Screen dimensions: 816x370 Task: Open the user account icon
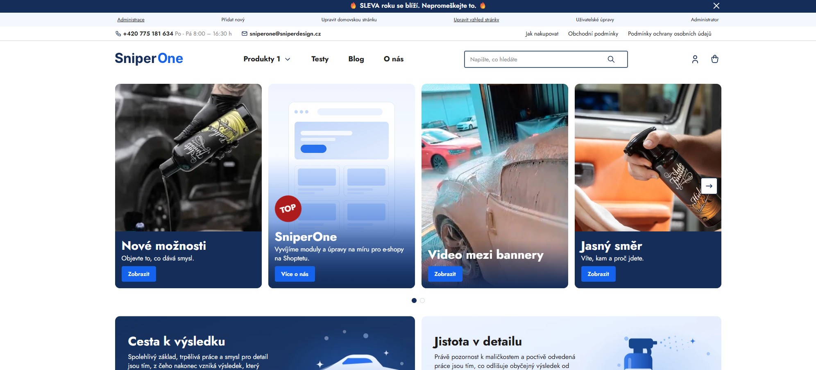pyautogui.click(x=695, y=59)
